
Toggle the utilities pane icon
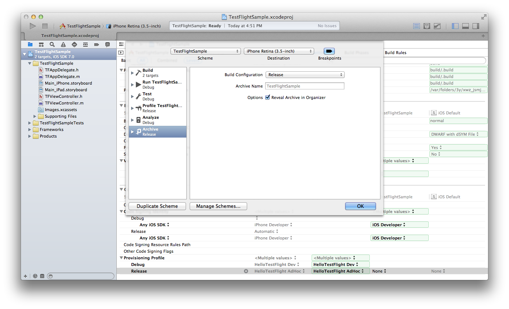tap(476, 26)
